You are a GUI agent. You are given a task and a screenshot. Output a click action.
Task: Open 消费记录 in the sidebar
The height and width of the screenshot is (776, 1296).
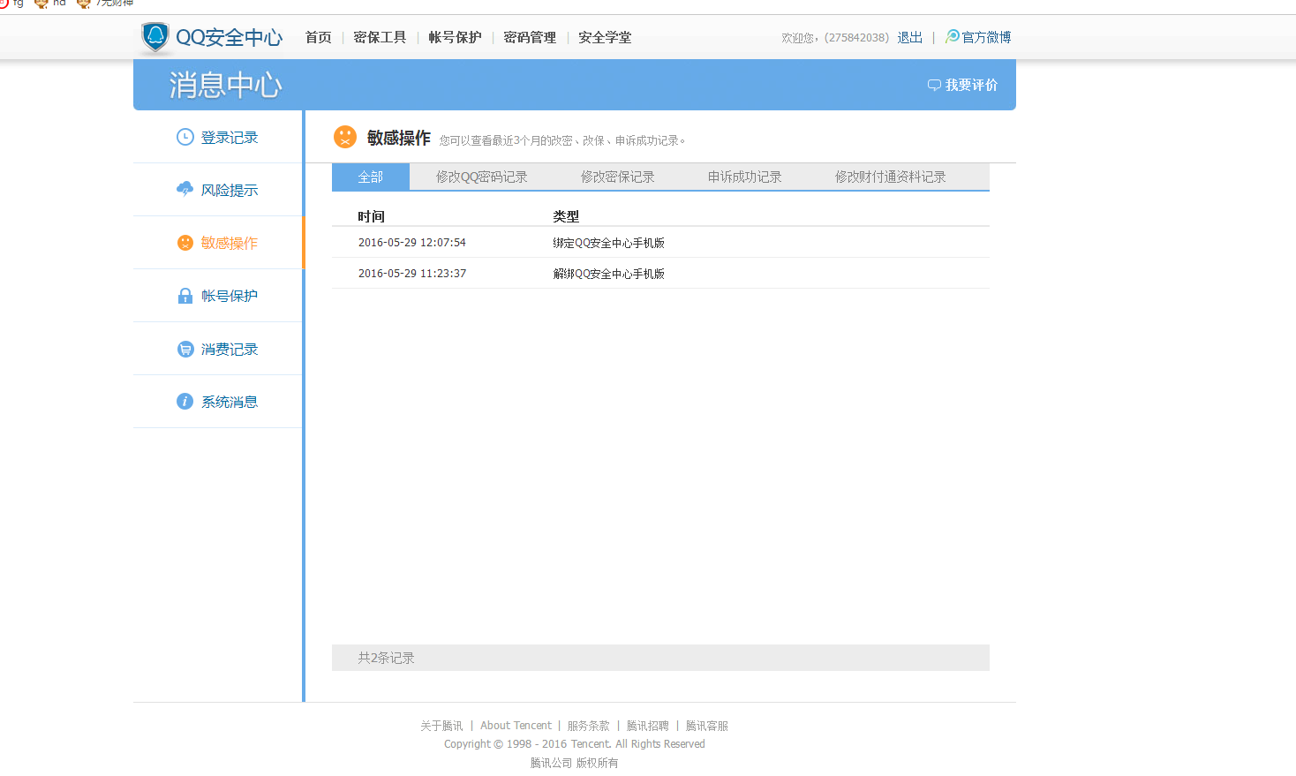(x=230, y=349)
